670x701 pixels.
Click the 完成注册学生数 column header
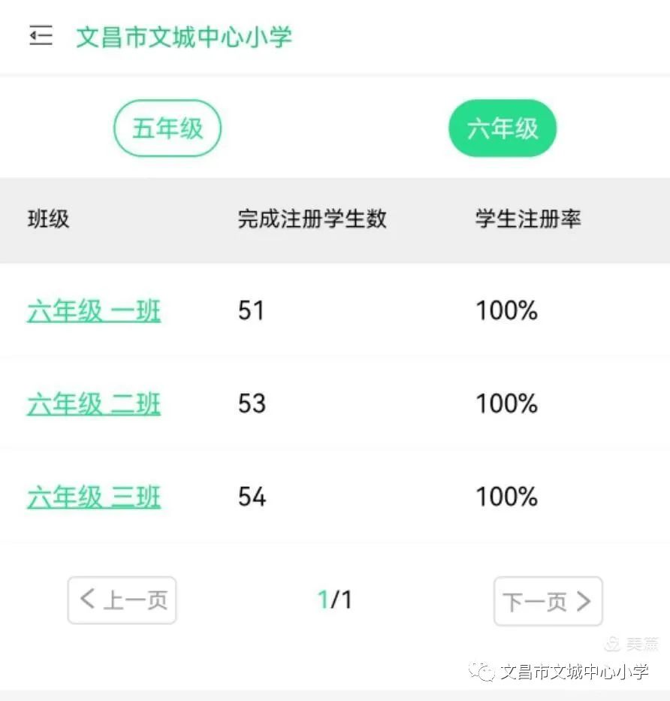coord(312,219)
